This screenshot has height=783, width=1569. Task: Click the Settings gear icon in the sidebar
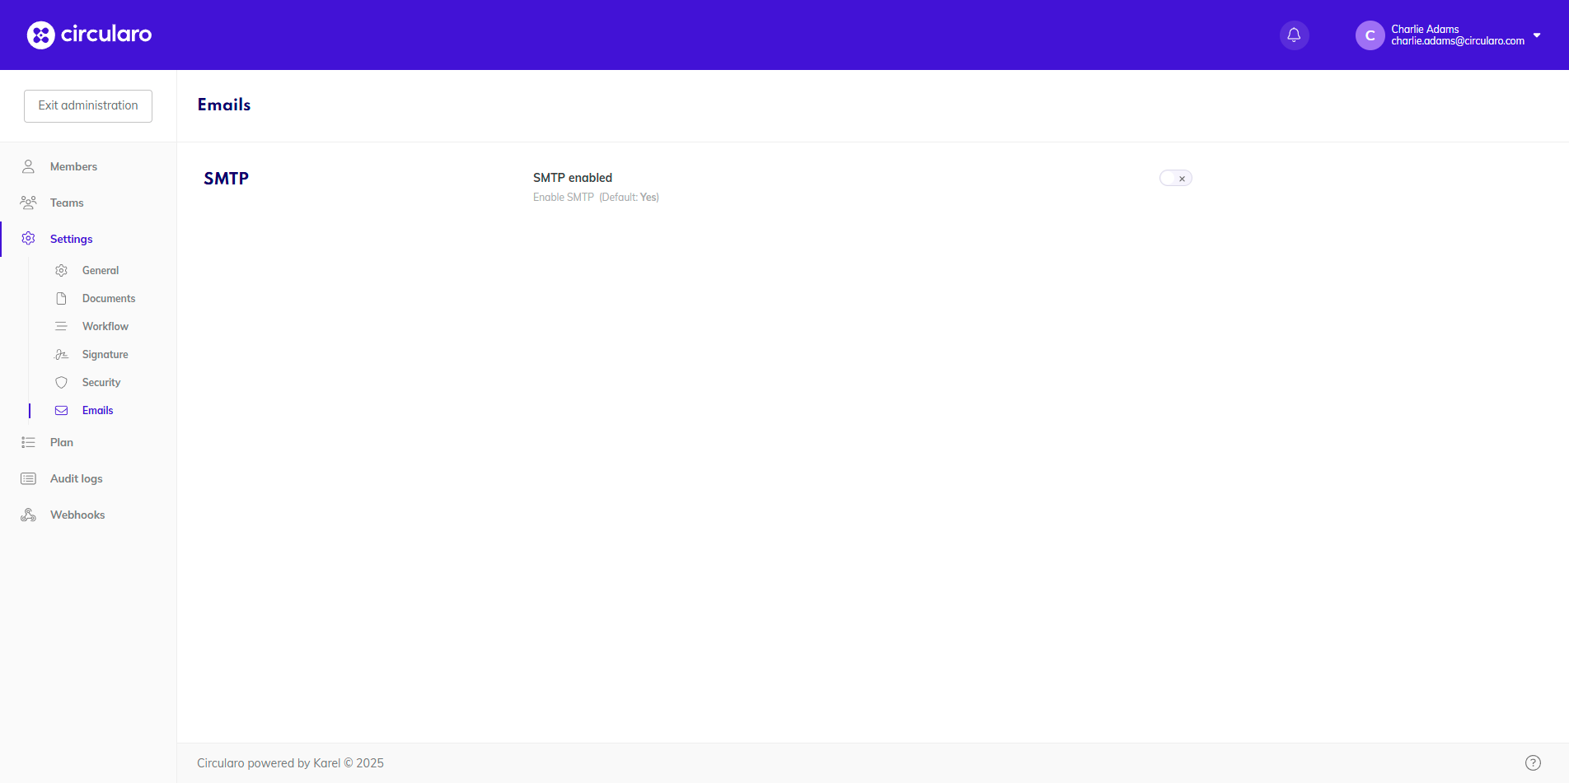click(28, 239)
